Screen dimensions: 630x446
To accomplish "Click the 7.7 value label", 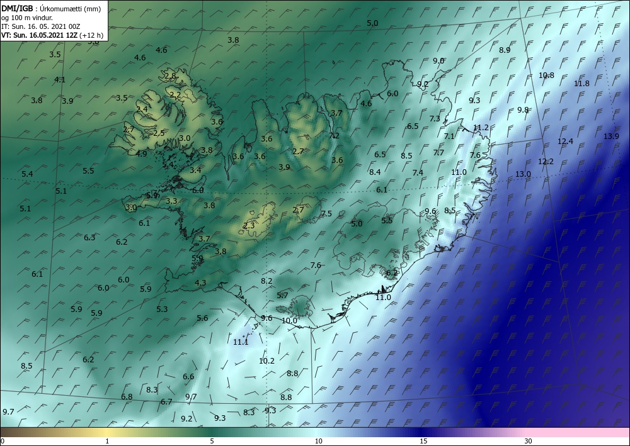I will pyautogui.click(x=438, y=153).
